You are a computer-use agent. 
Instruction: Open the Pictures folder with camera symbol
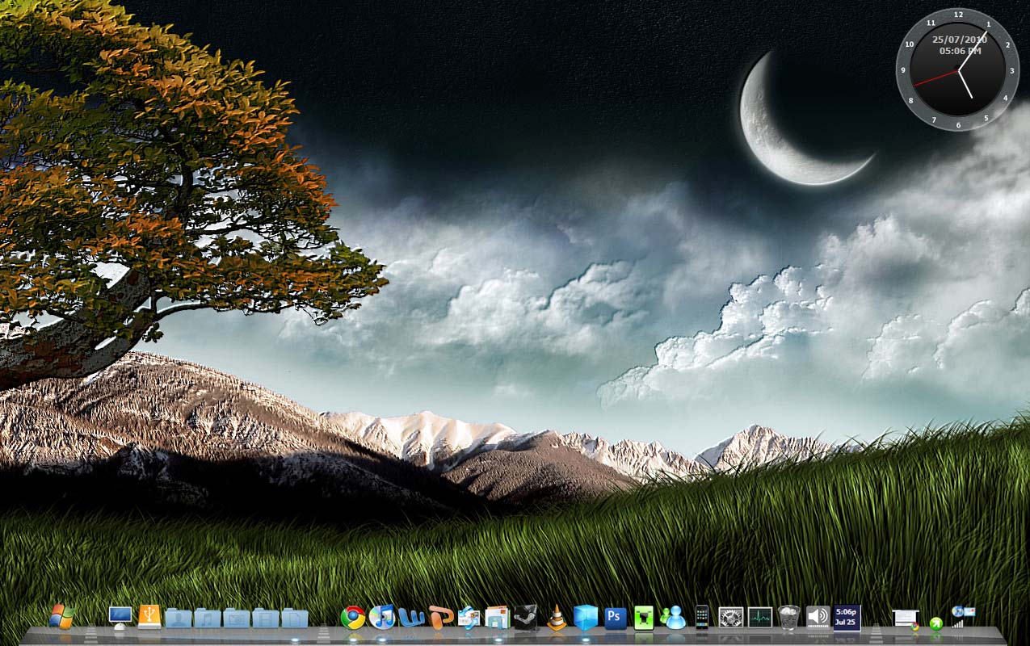237,619
